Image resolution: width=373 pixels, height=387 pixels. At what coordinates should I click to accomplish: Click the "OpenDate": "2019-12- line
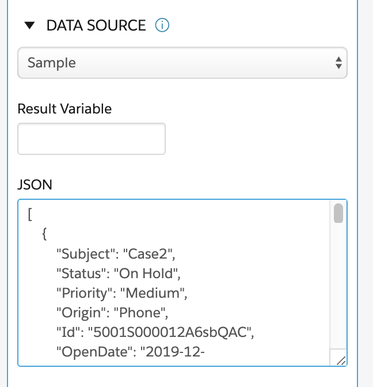pyautogui.click(x=131, y=352)
